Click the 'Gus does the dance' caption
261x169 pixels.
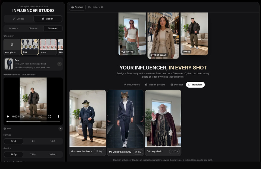click(x=82, y=151)
